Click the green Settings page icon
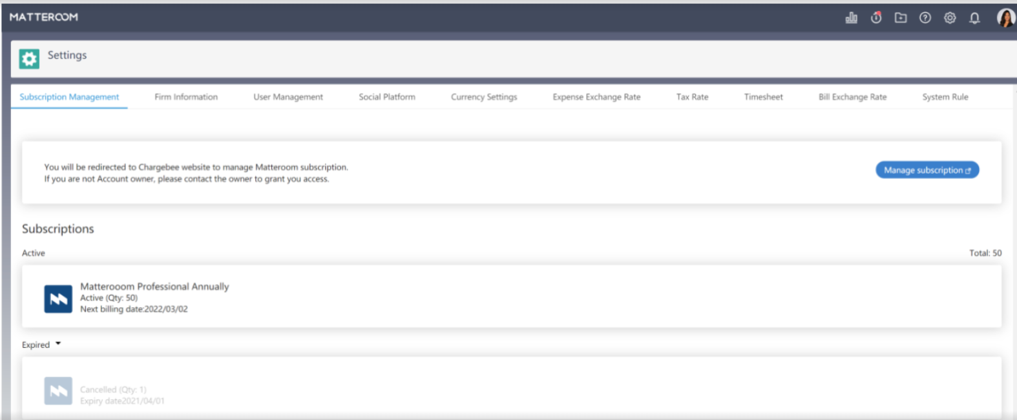The image size is (1017, 420). click(29, 59)
